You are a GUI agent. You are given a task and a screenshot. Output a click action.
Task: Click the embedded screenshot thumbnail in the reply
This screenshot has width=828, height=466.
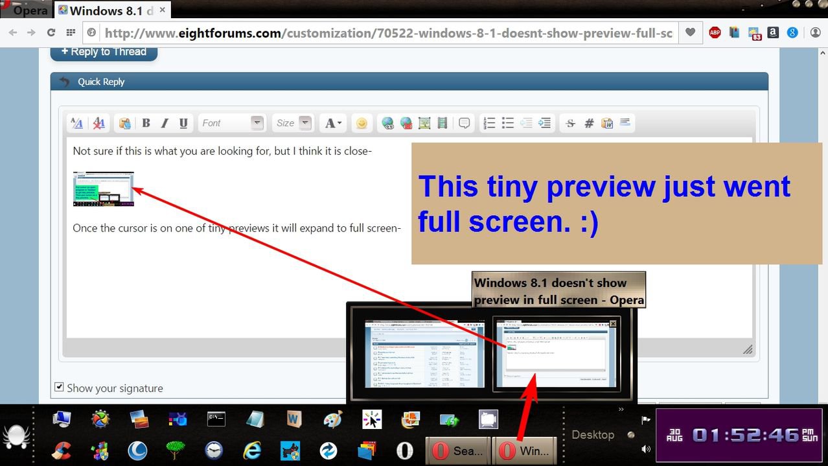[104, 189]
